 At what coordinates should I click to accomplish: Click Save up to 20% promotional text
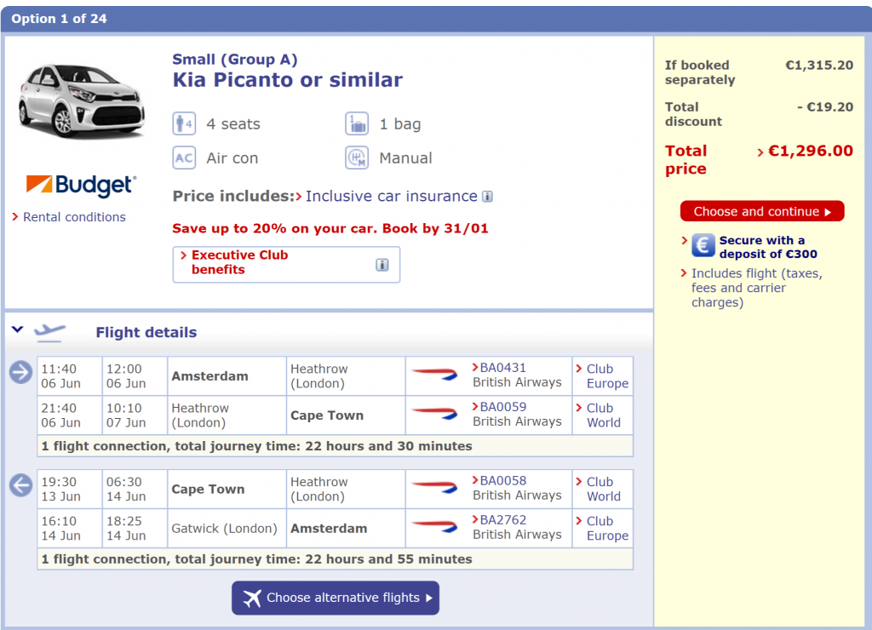click(330, 228)
